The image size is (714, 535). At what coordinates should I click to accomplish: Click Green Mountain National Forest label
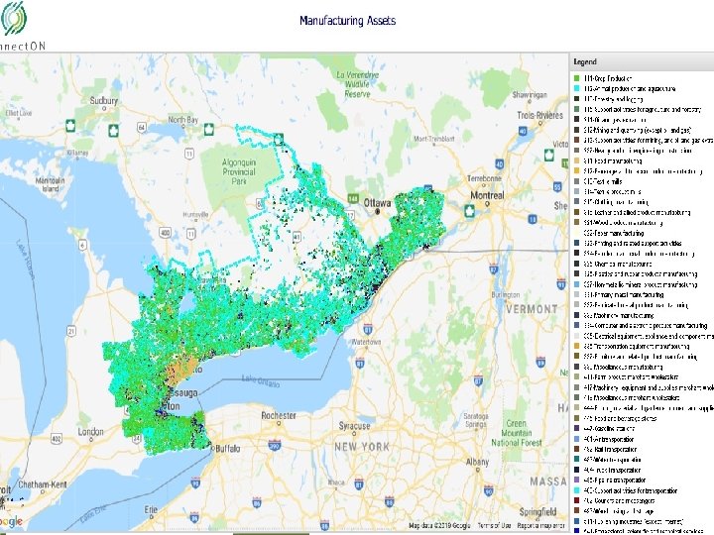tap(517, 433)
